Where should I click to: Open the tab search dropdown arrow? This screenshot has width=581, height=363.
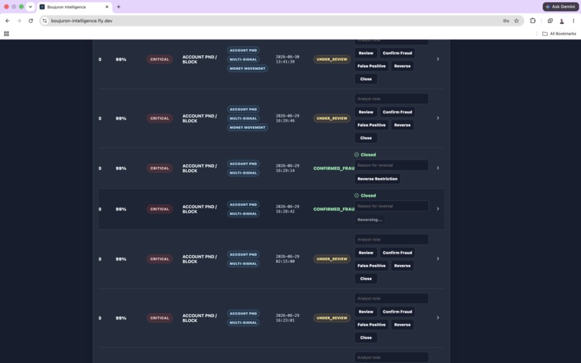pos(30,6)
